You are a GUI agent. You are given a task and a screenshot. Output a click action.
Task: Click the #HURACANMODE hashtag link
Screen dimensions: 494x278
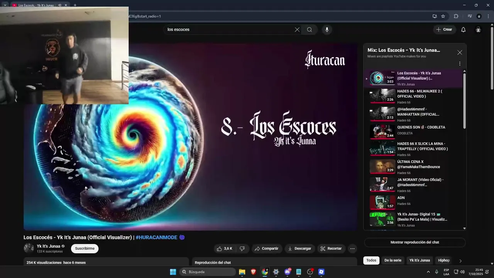tap(156, 237)
